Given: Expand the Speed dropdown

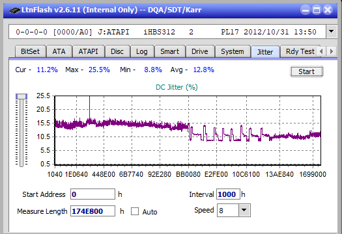Looking at the screenshot, I should click(244, 210).
